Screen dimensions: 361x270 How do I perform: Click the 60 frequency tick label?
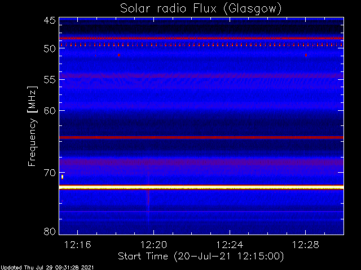tap(50, 111)
